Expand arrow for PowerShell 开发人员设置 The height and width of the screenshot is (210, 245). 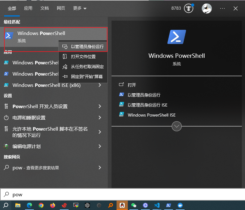point(100,106)
